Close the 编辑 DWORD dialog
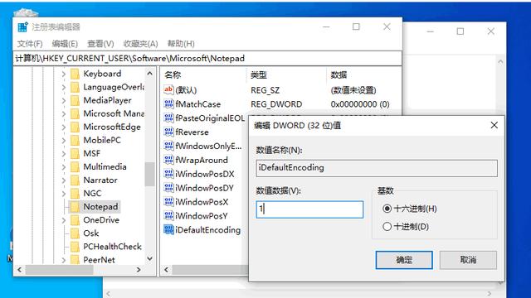 494,125
